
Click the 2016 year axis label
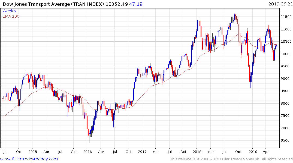87,152
